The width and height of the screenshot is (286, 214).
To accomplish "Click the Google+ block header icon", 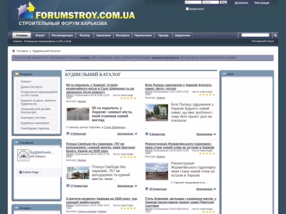I will tap(17, 208).
